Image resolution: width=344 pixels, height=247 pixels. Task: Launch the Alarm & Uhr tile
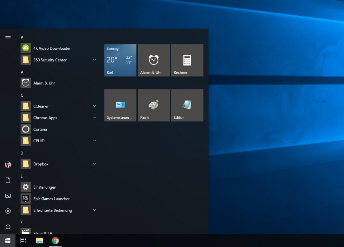154,60
